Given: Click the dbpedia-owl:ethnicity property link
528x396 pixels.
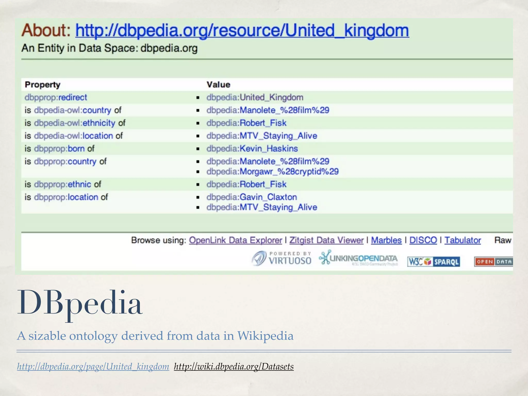Looking at the screenshot, I should click(75, 123).
